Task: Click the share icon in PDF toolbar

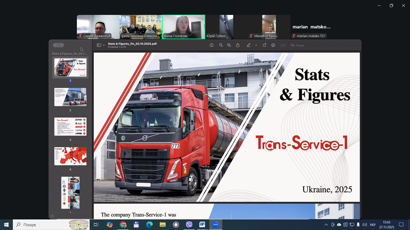Action: [238, 45]
